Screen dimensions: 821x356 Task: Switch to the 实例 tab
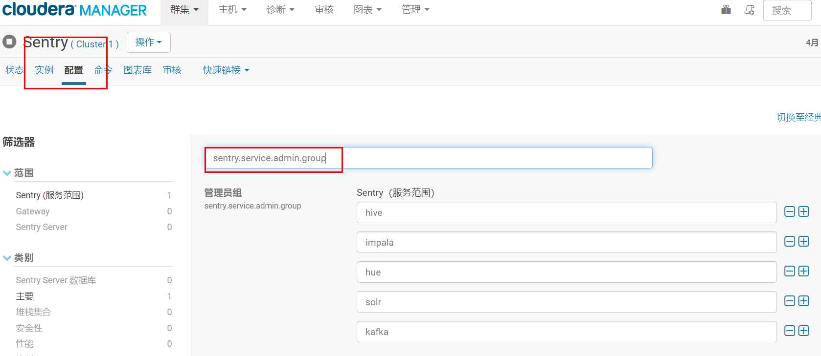click(x=44, y=70)
